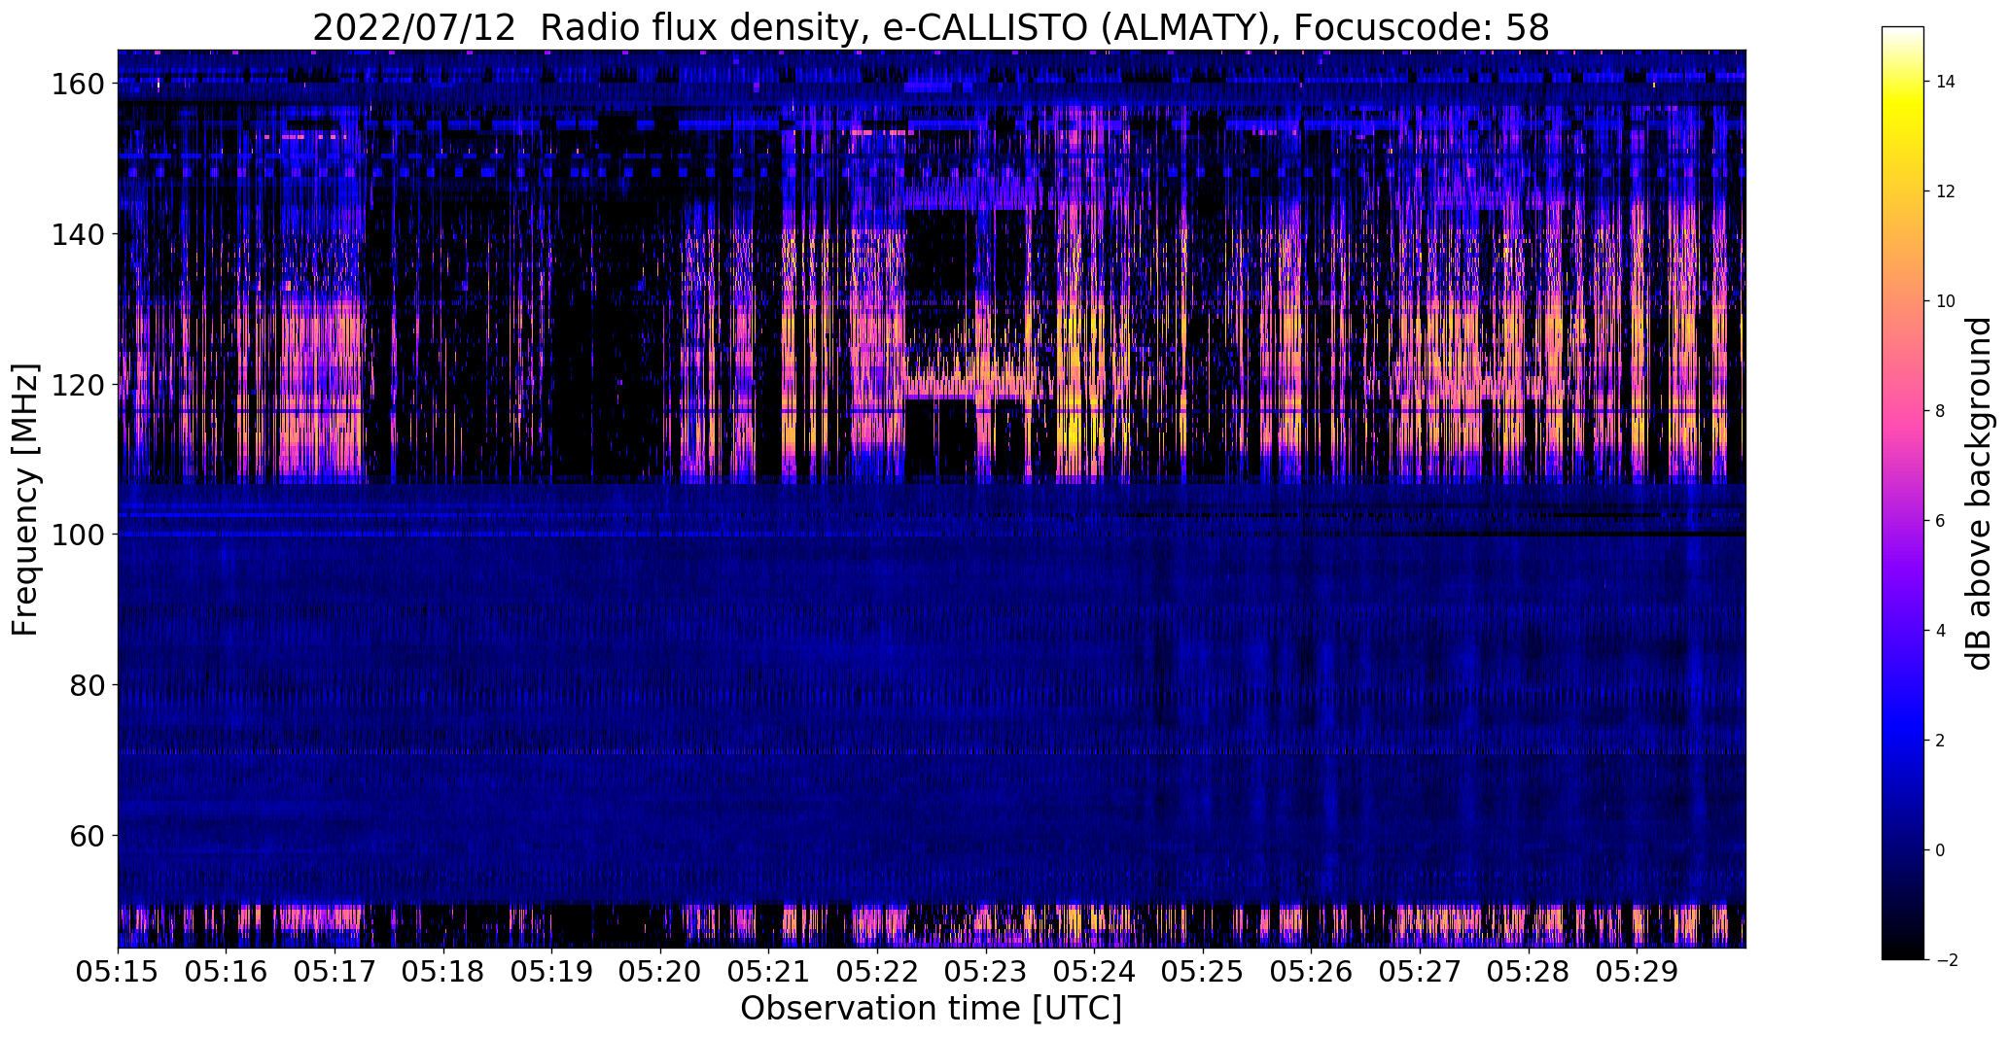Click the plot title mentioning e-CALLISTO (ALMATY)
This screenshot has width=2009, height=1037.
931,27
